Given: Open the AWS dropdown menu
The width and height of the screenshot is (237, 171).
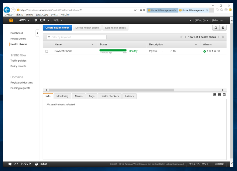Looking at the screenshot, I should pyautogui.click(x=24, y=20).
